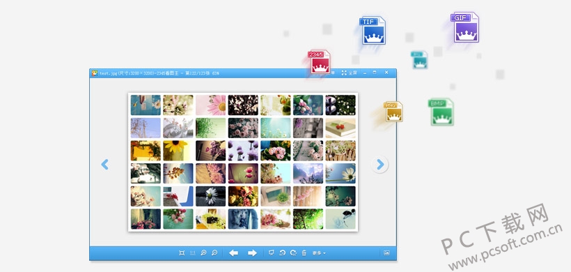Delete current image with trash icon
The width and height of the screenshot is (571, 272).
(x=304, y=252)
